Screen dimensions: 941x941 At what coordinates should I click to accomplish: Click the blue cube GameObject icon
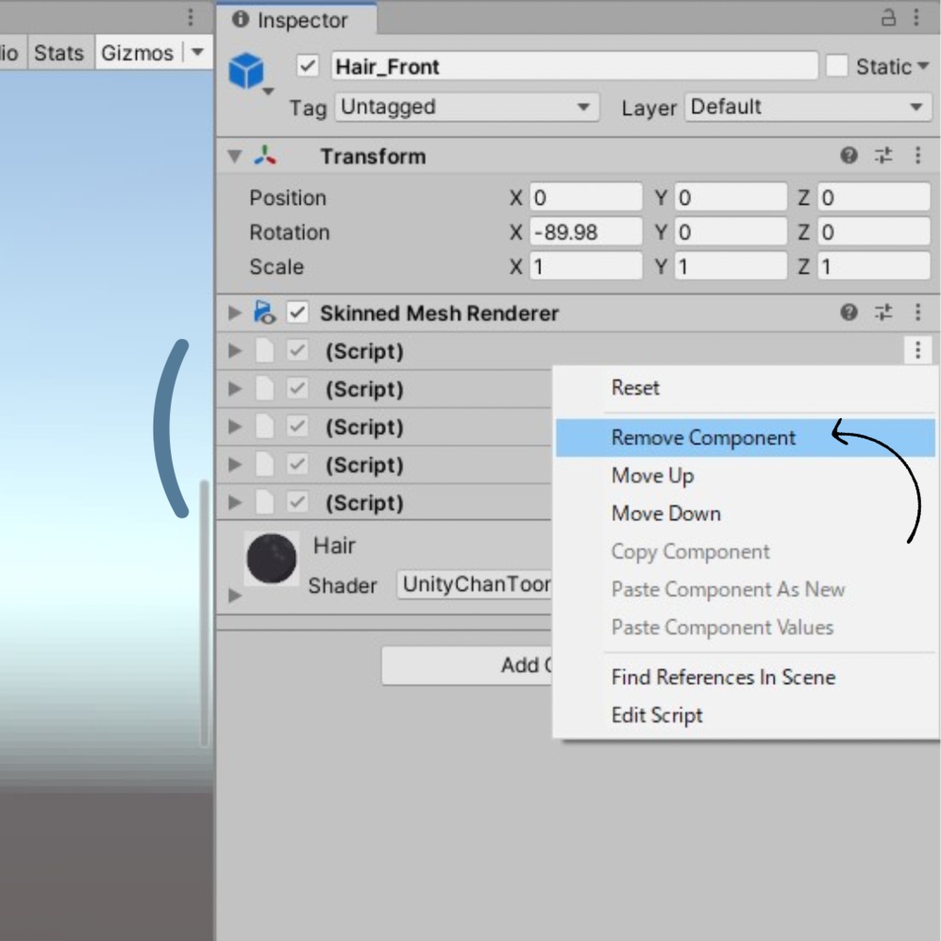246,70
